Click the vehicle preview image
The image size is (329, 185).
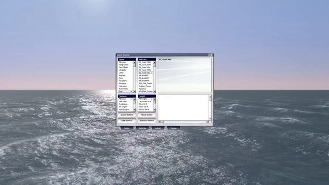[185, 75]
